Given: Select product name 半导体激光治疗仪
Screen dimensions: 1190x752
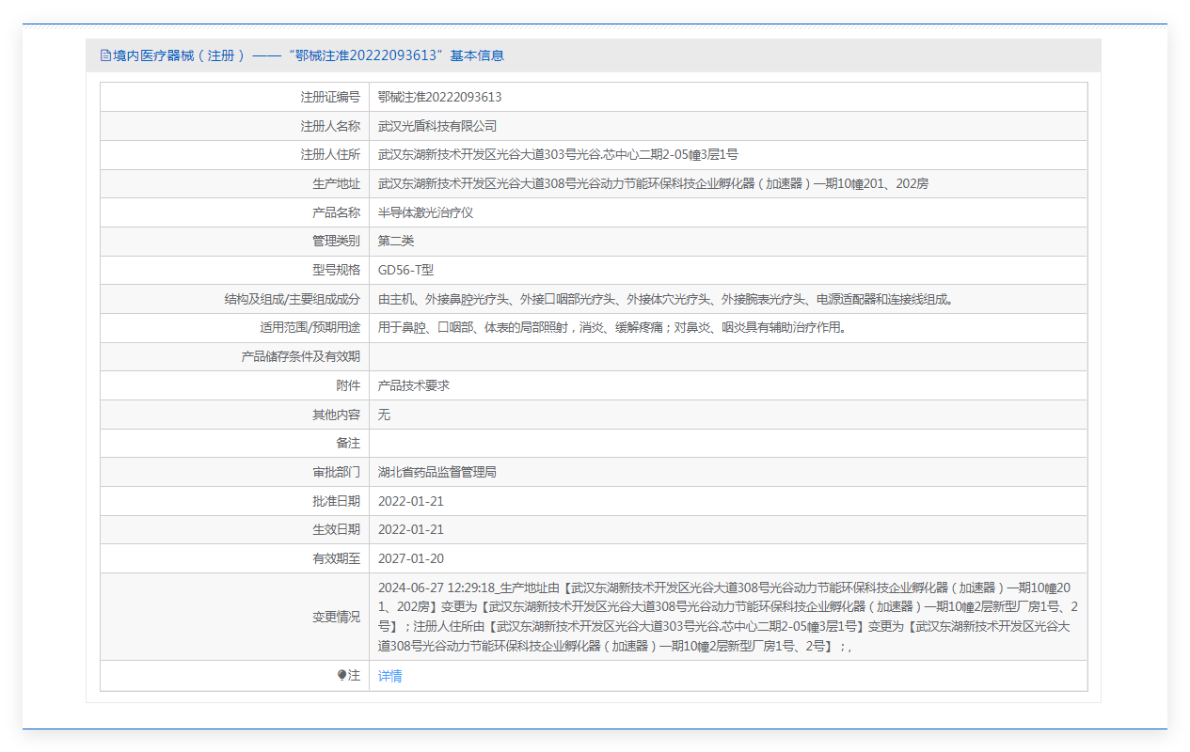Looking at the screenshot, I should point(425,212).
